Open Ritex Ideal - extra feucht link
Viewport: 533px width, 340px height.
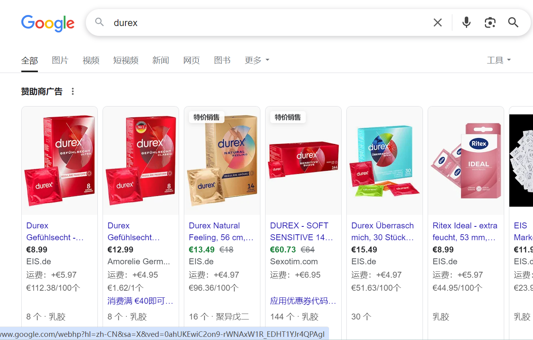(465, 232)
